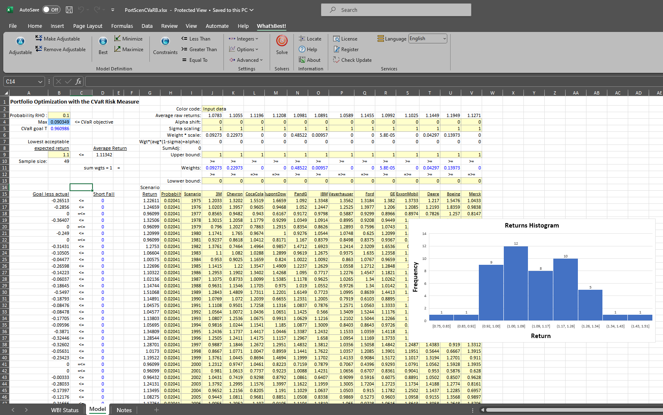This screenshot has height=415, width=663.
Task: Click Check Update
Action: click(x=352, y=60)
